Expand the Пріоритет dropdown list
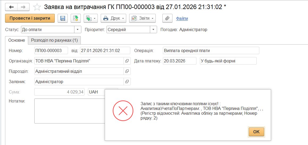The image size is (308, 145). (x=153, y=30)
